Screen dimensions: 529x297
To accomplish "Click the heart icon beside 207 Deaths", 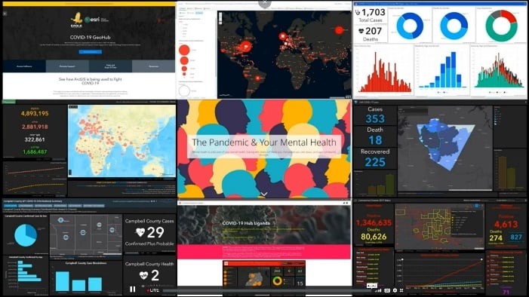I will click(x=361, y=31).
